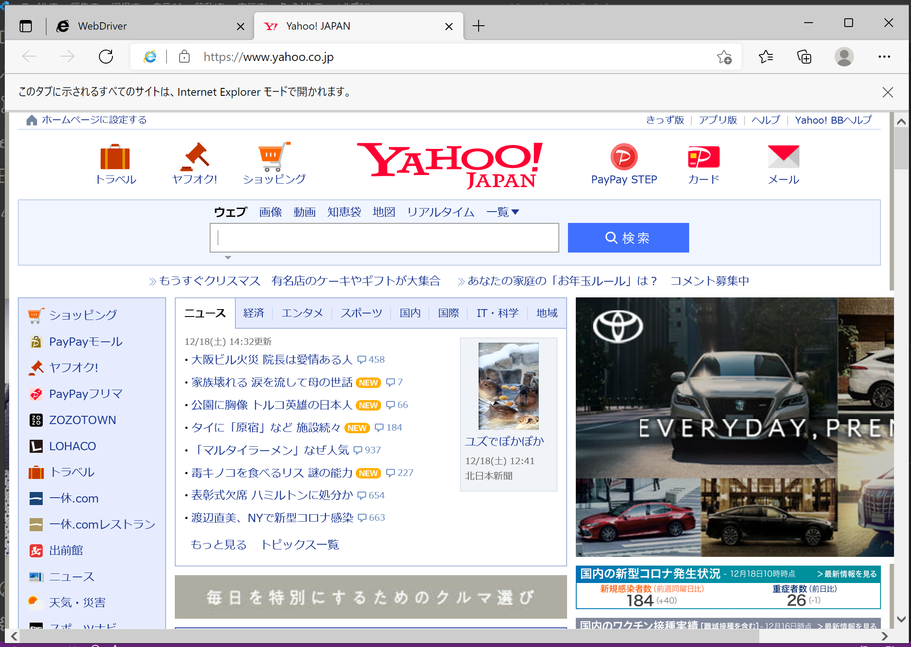Select the スポーツ news tab
Viewport: 911px width, 647px height.
361,313
